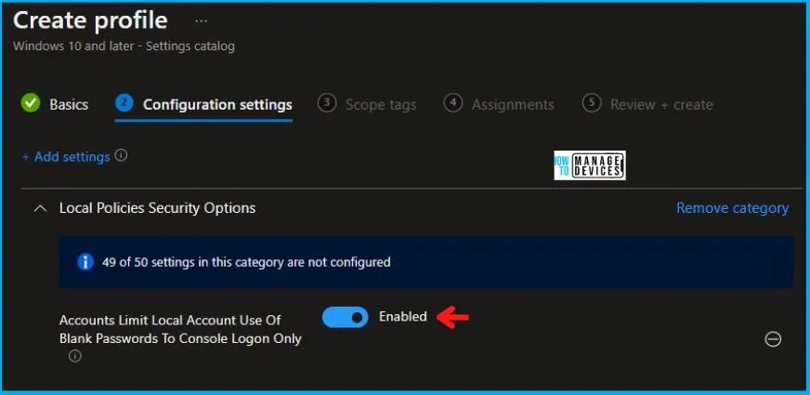Click the step 2 circle icon
The height and width of the screenshot is (395, 810).
(x=124, y=102)
